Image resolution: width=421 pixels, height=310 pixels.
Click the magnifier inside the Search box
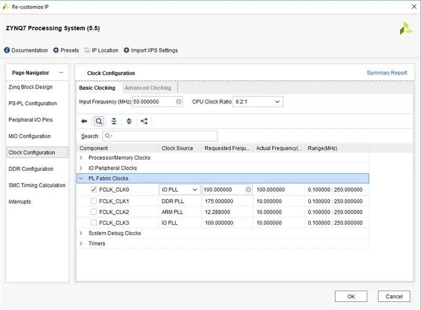pos(108,136)
